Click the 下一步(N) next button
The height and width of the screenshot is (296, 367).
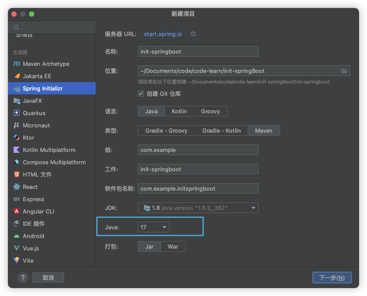pos(332,278)
